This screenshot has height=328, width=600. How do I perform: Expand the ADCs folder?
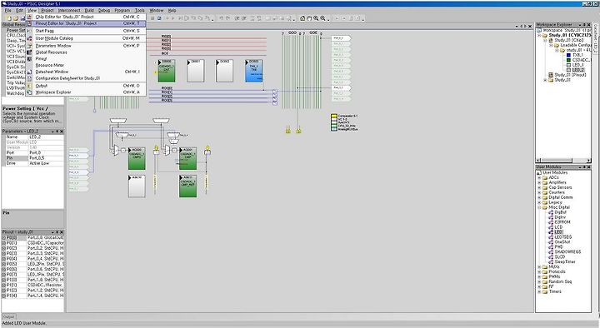click(539, 177)
